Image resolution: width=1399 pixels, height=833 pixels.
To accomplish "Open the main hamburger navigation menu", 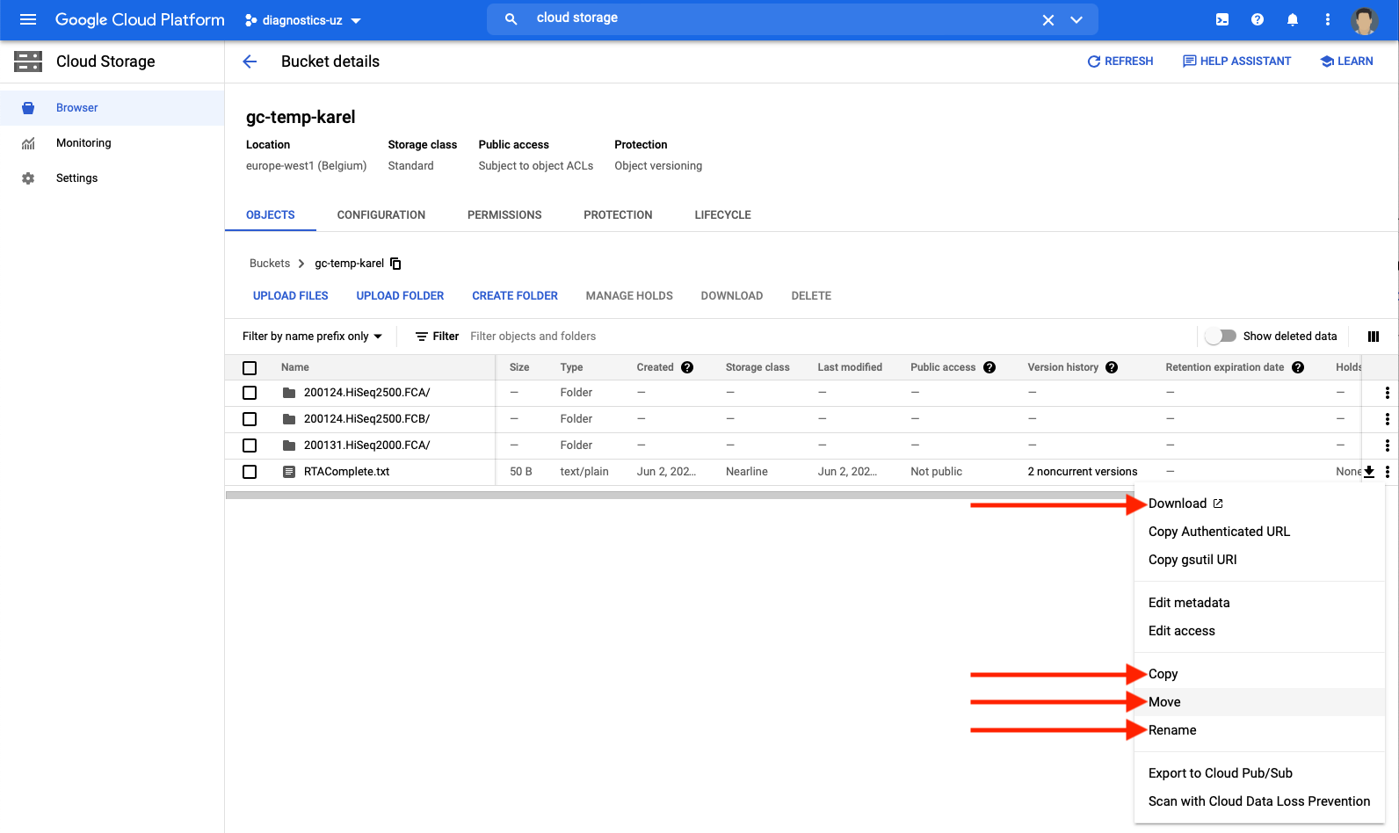I will point(28,19).
